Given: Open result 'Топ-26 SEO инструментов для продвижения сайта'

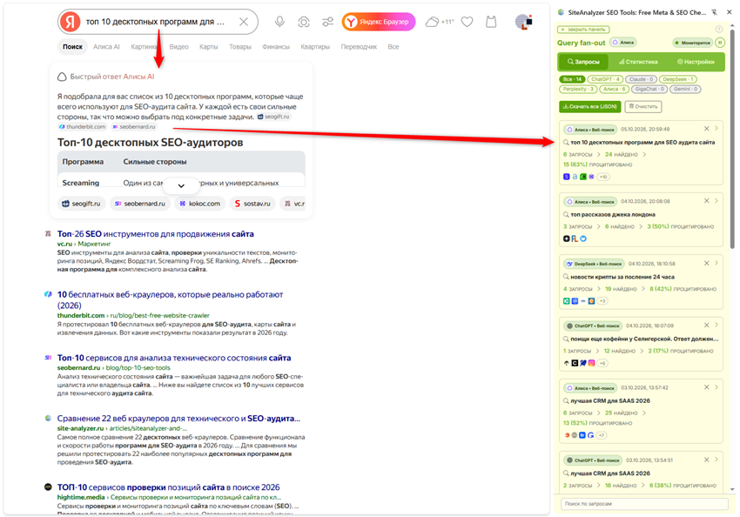Looking at the screenshot, I should point(155,234).
